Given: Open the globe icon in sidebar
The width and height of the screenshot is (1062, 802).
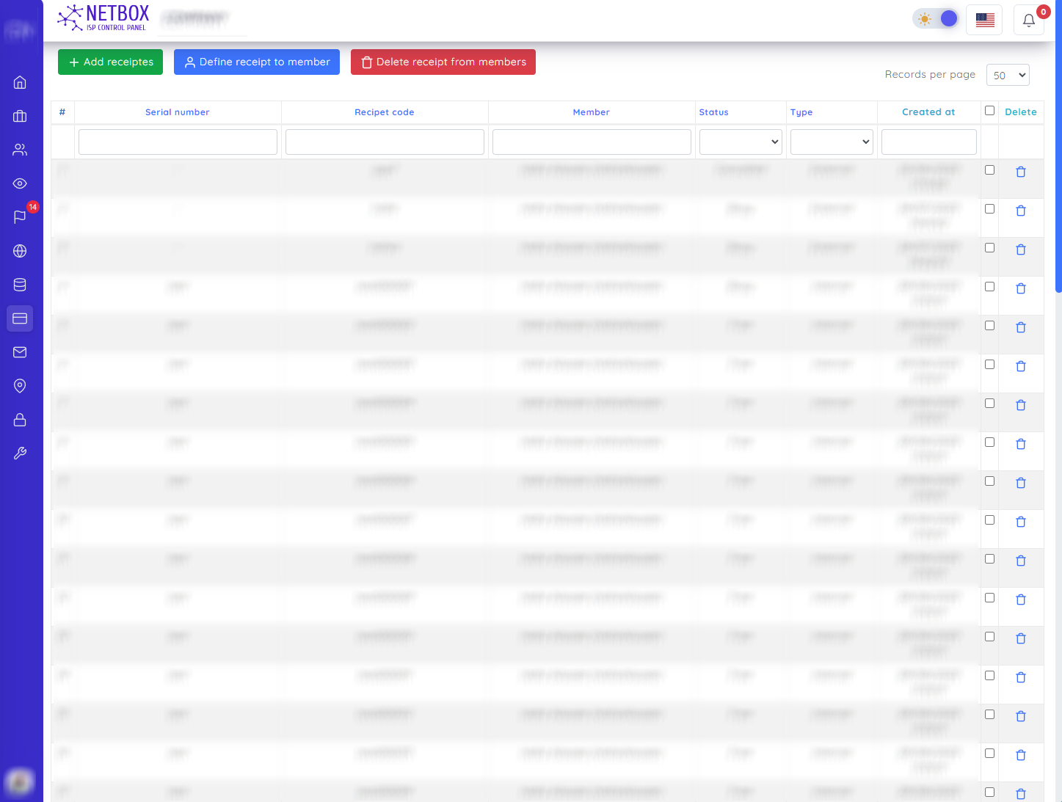Looking at the screenshot, I should [20, 251].
